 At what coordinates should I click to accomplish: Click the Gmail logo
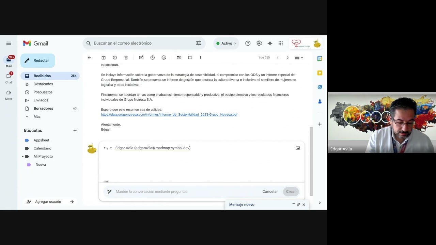(35, 44)
